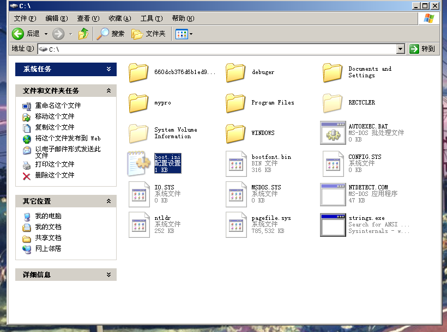Click the 转到 Go button
The height and width of the screenshot is (332, 447).
click(x=422, y=49)
